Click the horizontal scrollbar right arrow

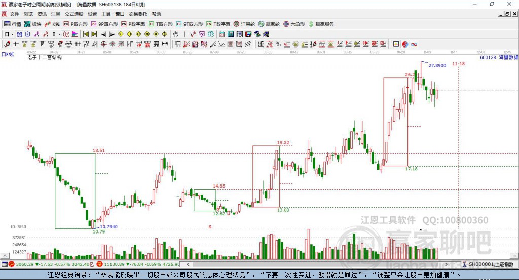[447, 264]
